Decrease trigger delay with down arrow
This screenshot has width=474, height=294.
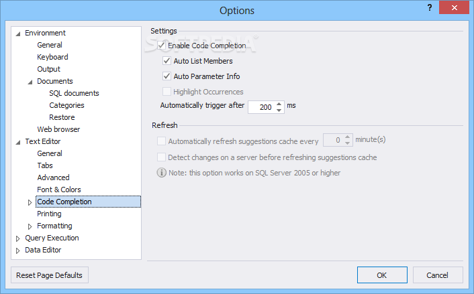coord(279,110)
